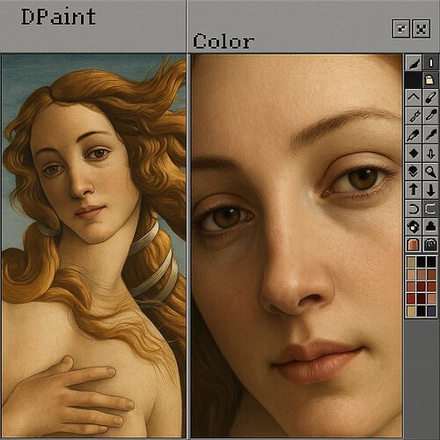Select the capsule-shaped brush tool
440x440 pixels.
430,98
